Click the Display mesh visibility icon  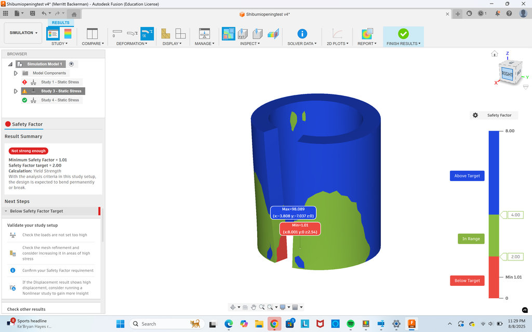click(x=166, y=34)
